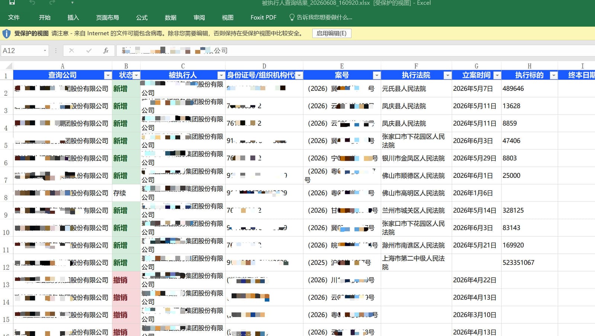This screenshot has width=595, height=336.
Task: Open the 公式 ribbon tab
Action: coord(142,17)
